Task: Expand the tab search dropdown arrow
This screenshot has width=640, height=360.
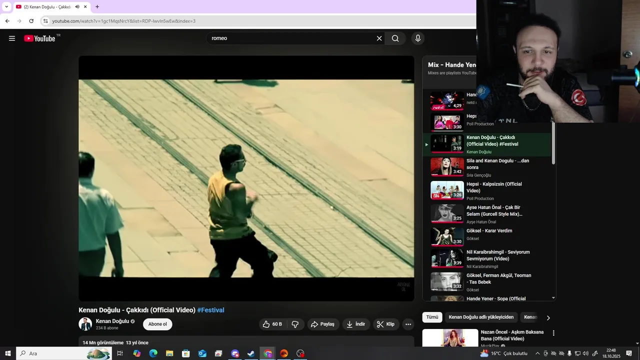Action: coord(6,6)
